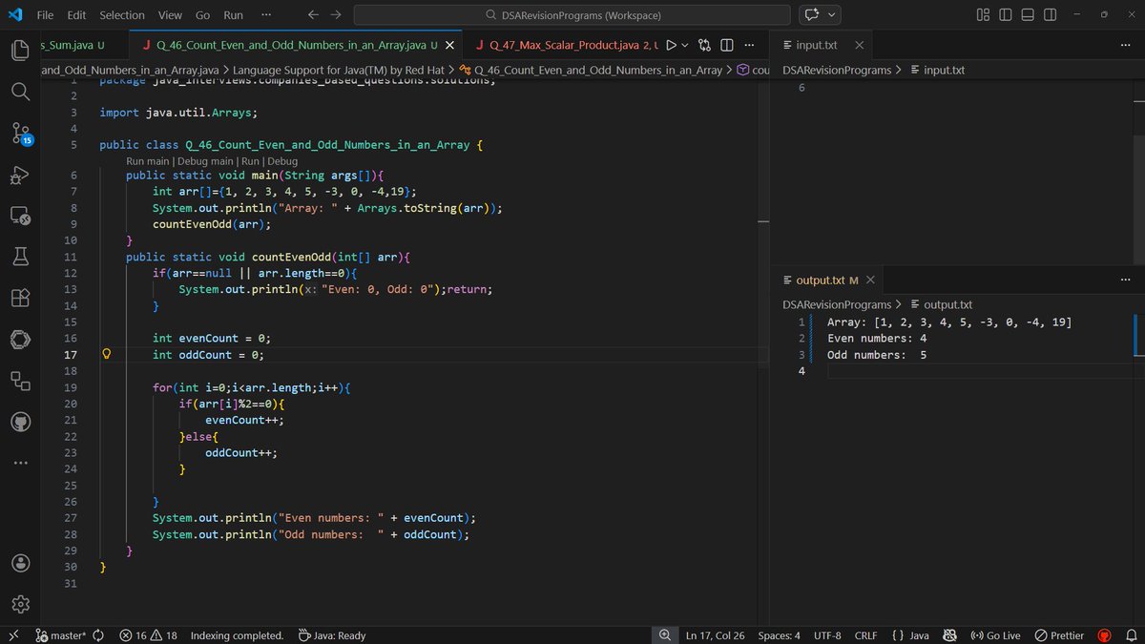Image resolution: width=1145 pixels, height=644 pixels.
Task: Close the output.txt tab
Action: coord(871,280)
